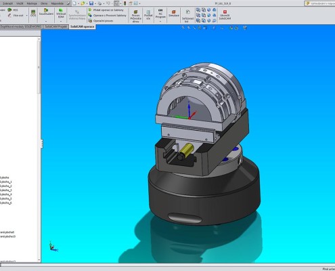The image size is (335, 271).
Task: Click the Rebuild traffic light icon
Action: coord(125,3)
